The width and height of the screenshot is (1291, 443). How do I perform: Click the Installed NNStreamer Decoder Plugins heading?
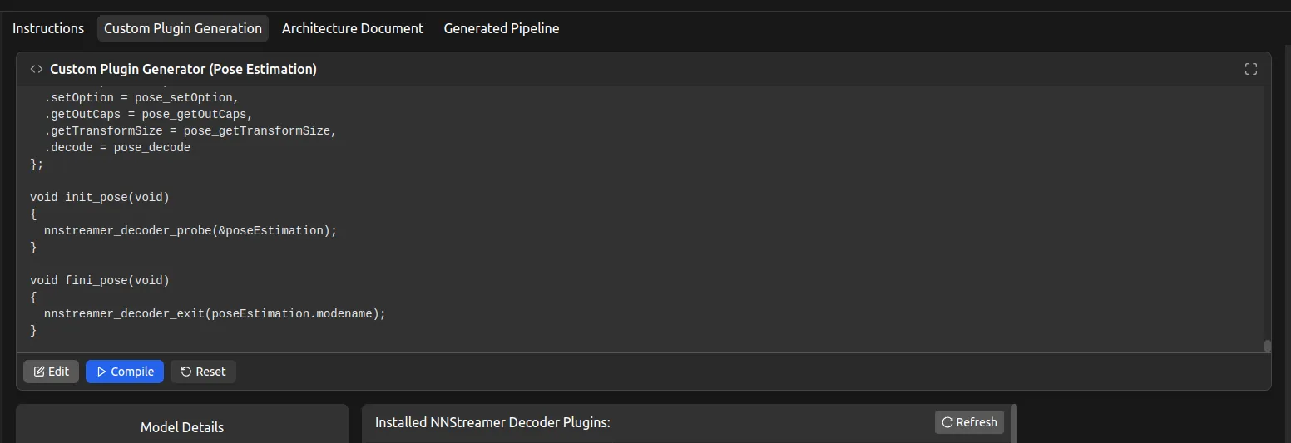click(493, 422)
